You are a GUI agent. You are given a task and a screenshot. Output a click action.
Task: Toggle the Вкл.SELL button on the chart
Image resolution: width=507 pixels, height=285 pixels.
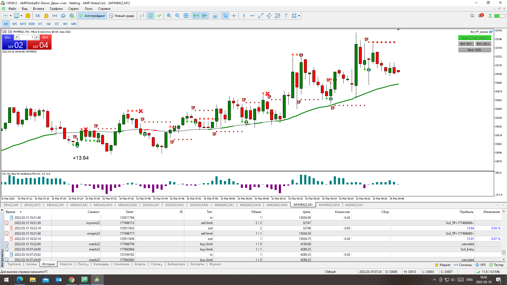coord(483,44)
